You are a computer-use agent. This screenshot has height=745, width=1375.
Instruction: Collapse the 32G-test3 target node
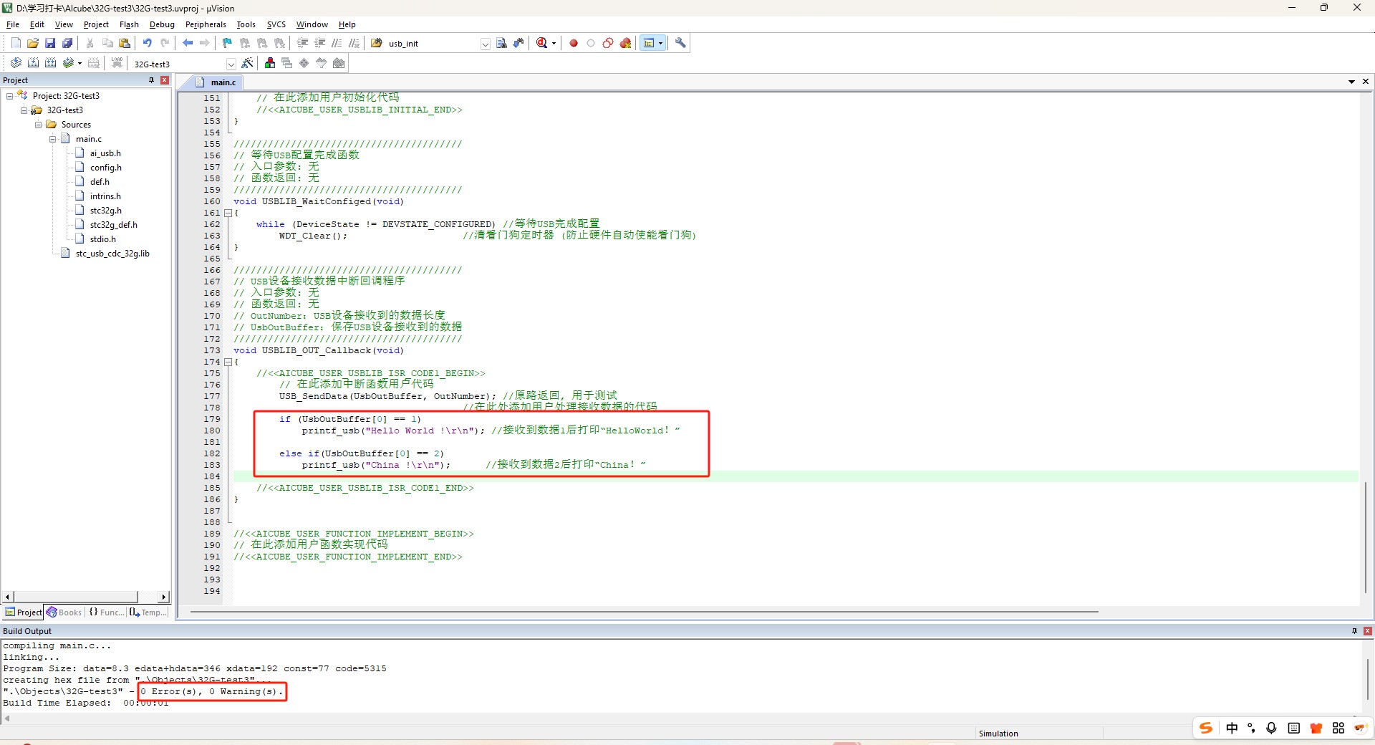pos(24,110)
